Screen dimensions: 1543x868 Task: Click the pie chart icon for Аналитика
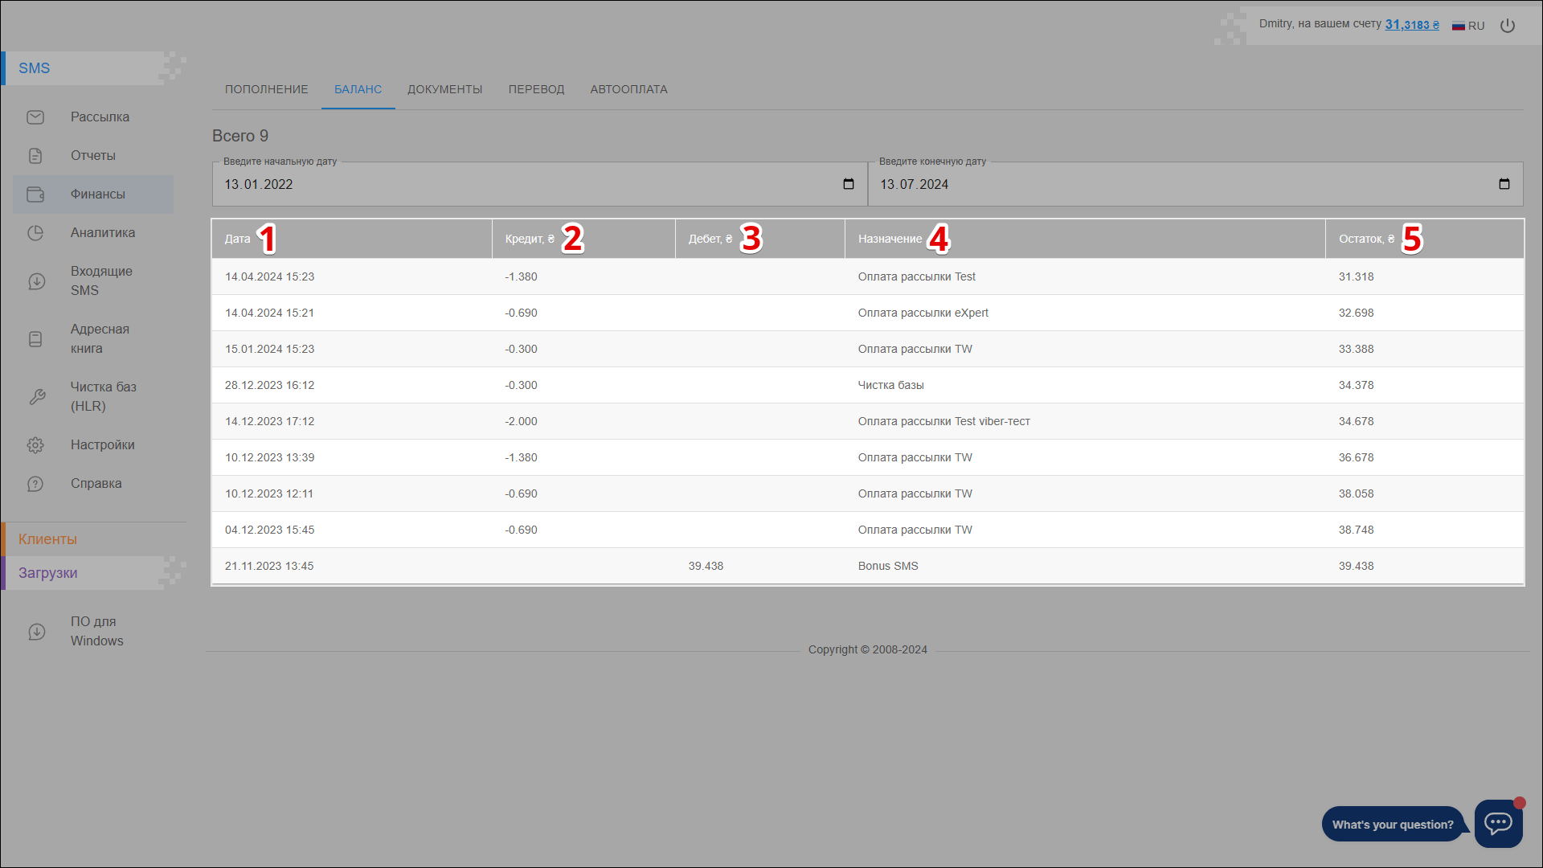pyautogui.click(x=35, y=233)
